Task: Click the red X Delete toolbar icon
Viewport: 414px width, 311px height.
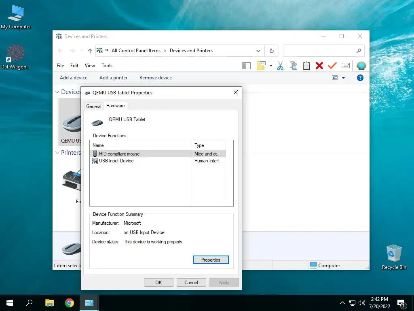Action: coord(319,66)
